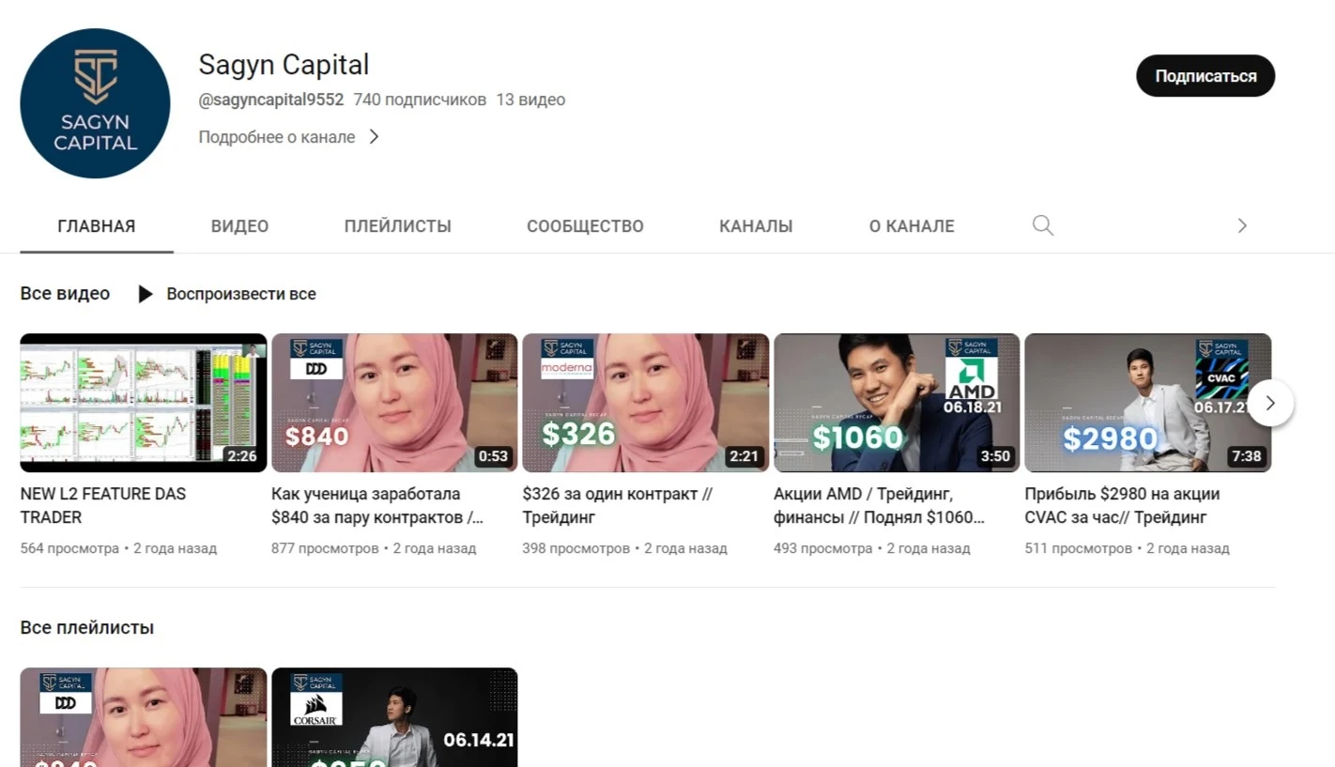Viewport: 1335px width, 767px height.
Task: Open the channel search magnifier icon
Action: pyautogui.click(x=1042, y=225)
